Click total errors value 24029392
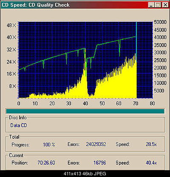Screen dimensions: 170x177 point(96,144)
